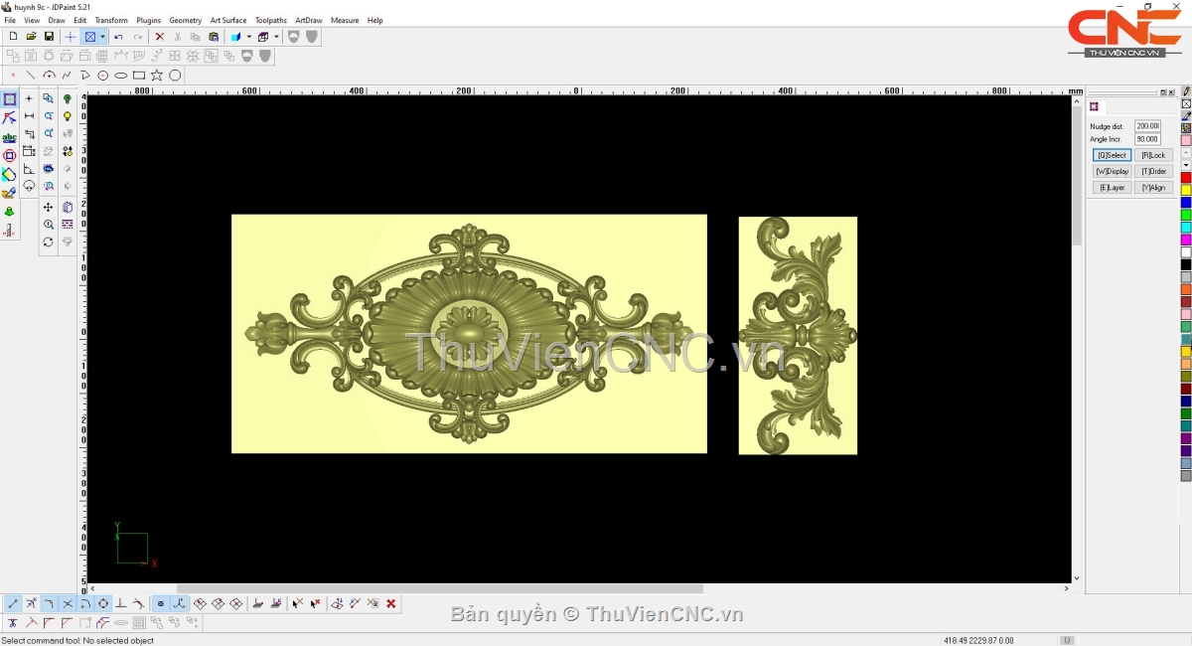Click the yellow light bulb icon
This screenshot has width=1192, height=646.
tap(68, 116)
